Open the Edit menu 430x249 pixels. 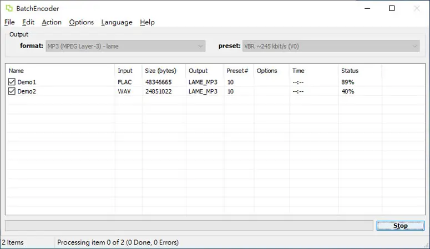[x=28, y=22]
